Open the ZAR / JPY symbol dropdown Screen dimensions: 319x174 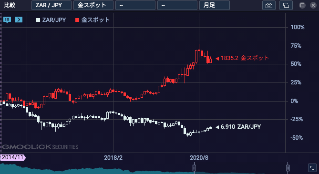click(x=51, y=5)
